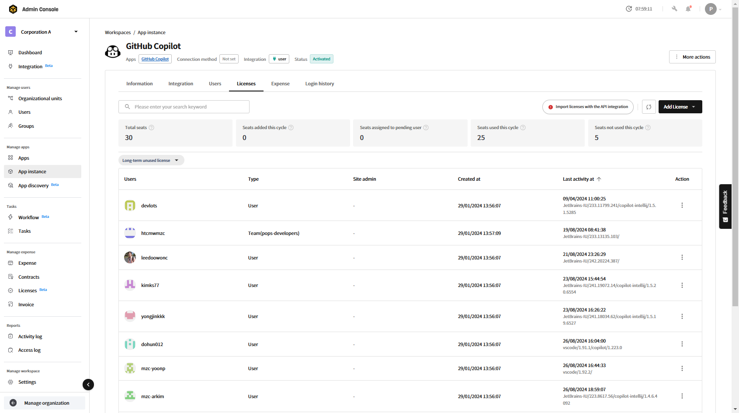
Task: Click Import licenses with the API integration
Action: pyautogui.click(x=588, y=107)
